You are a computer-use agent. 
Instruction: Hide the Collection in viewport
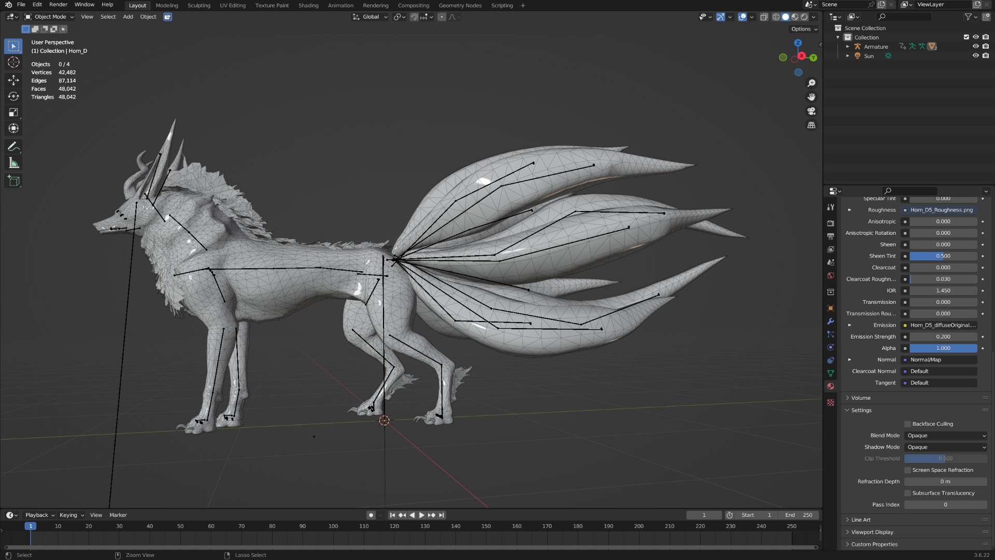point(976,37)
